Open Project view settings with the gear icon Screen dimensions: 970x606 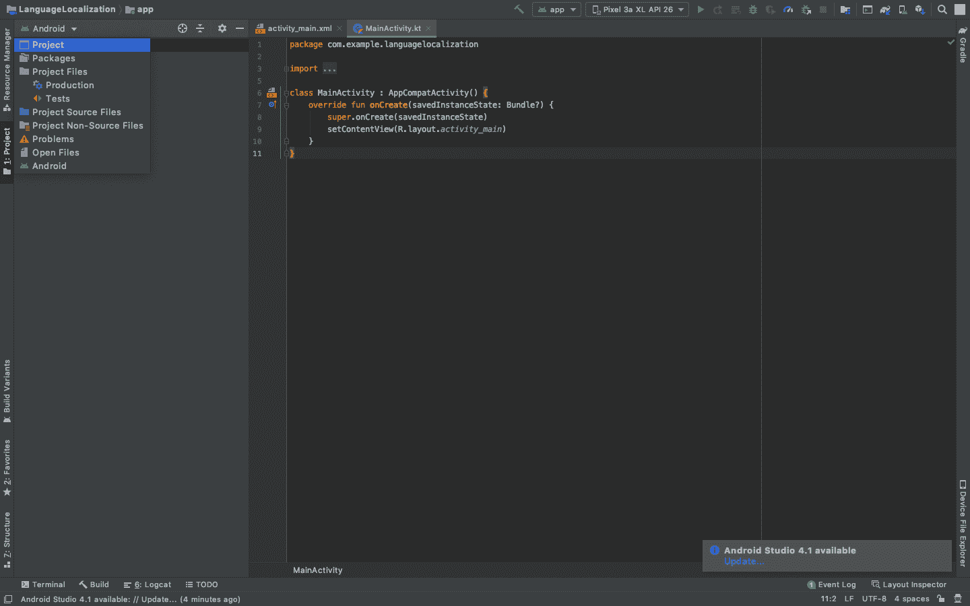[222, 28]
